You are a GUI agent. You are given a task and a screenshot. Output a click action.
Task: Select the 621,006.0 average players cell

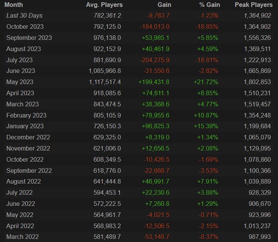tap(107, 149)
